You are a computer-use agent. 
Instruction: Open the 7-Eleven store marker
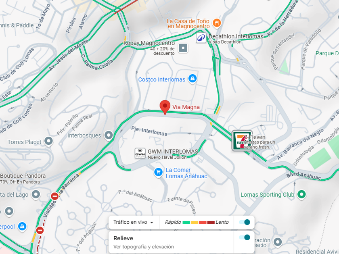(x=242, y=141)
